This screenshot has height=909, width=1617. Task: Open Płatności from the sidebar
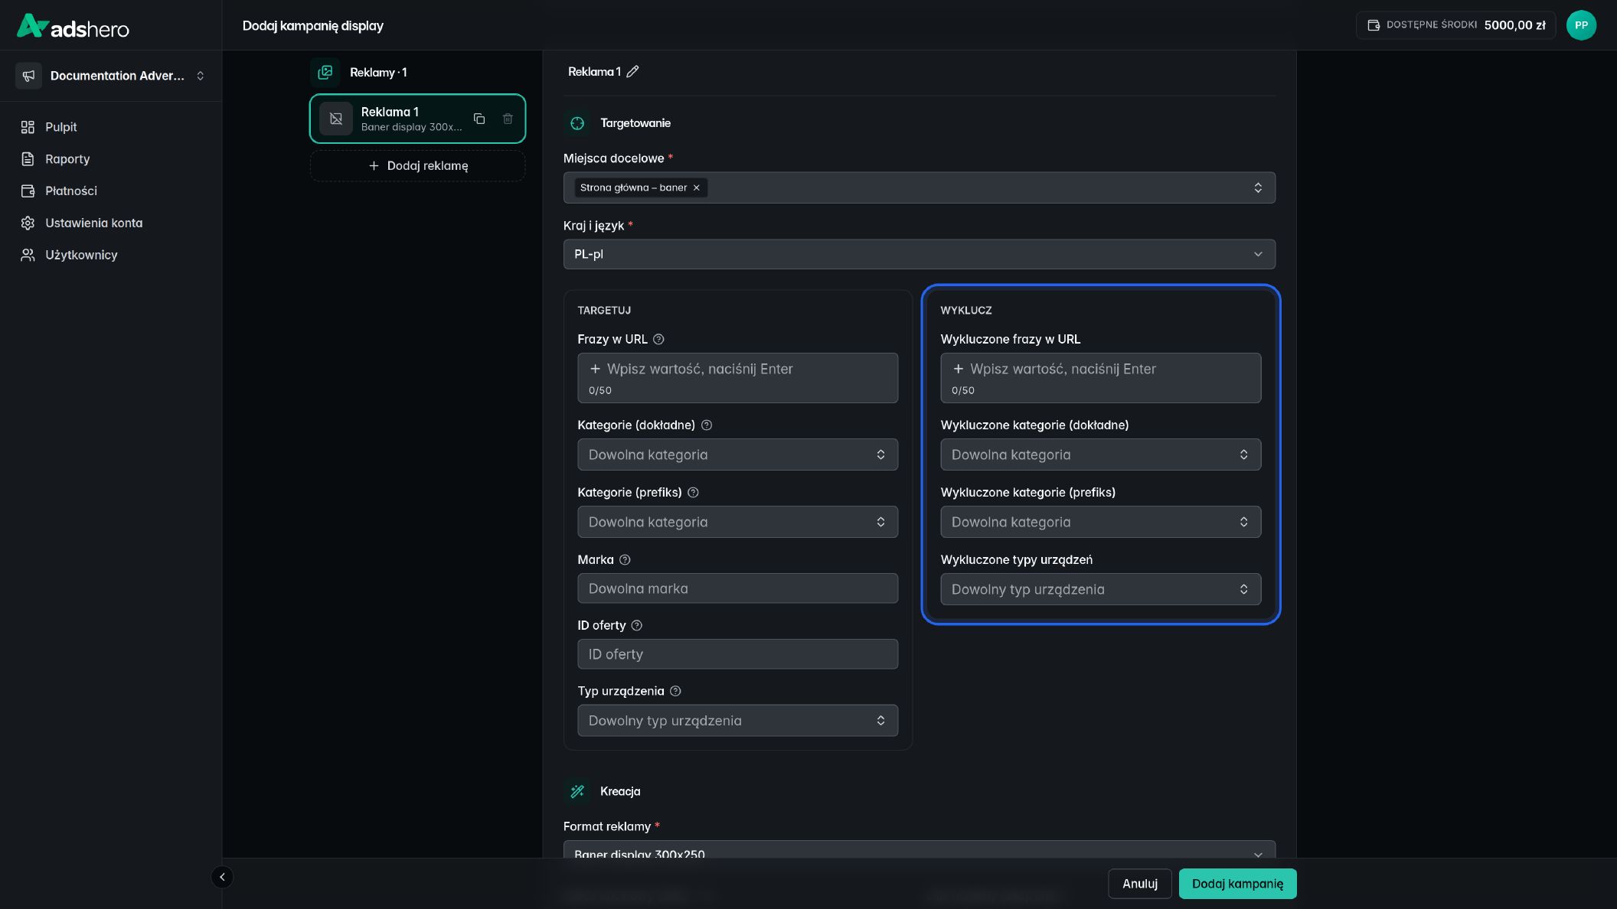click(x=71, y=191)
